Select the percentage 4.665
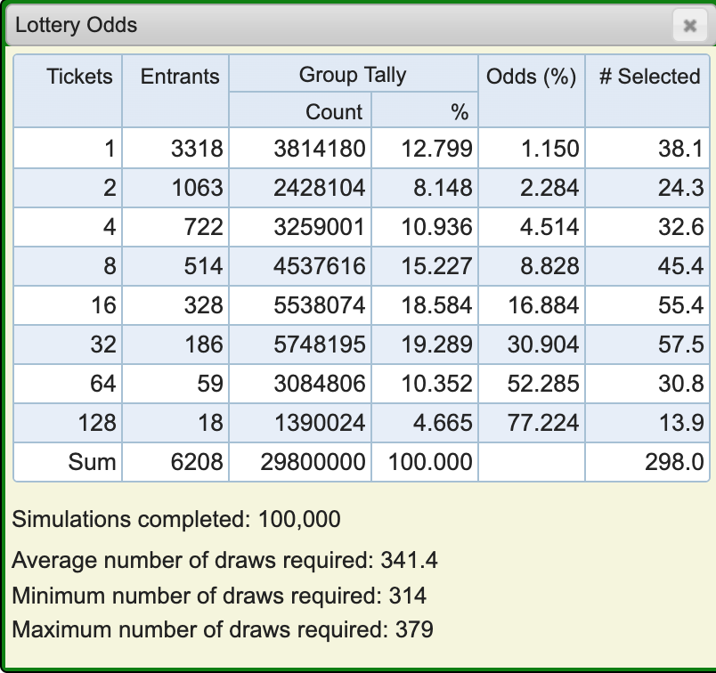 tap(443, 423)
